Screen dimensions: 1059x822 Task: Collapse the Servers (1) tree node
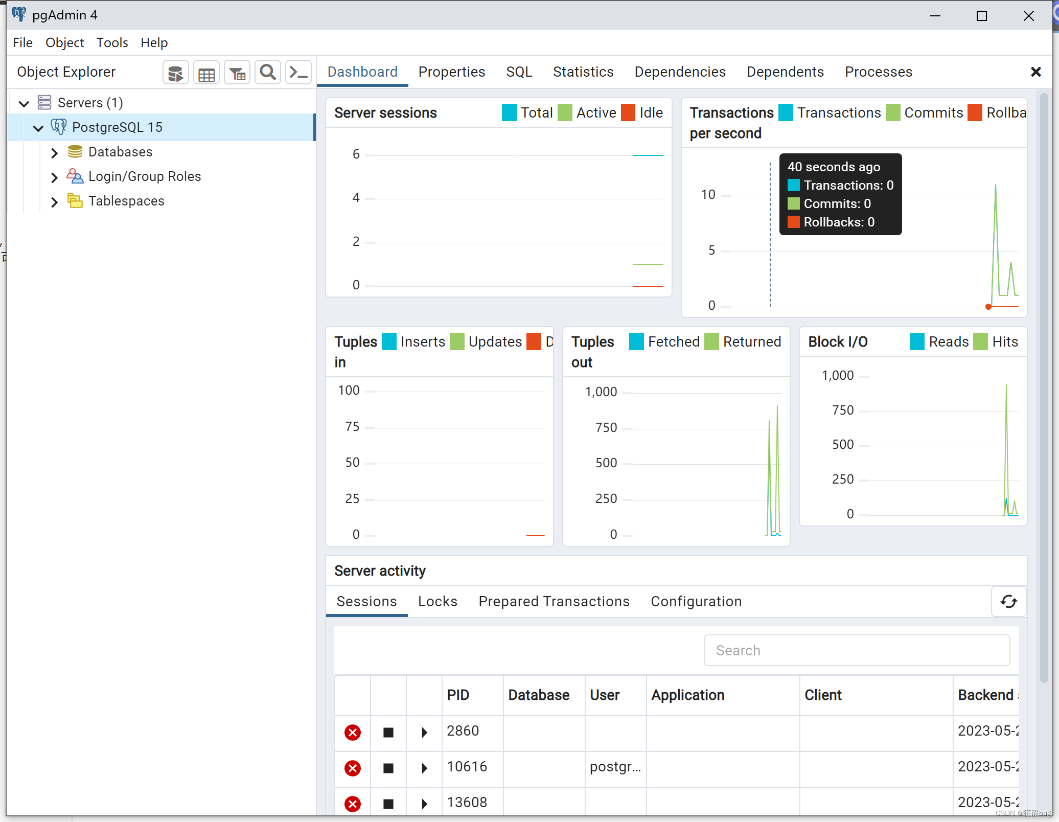pos(24,104)
